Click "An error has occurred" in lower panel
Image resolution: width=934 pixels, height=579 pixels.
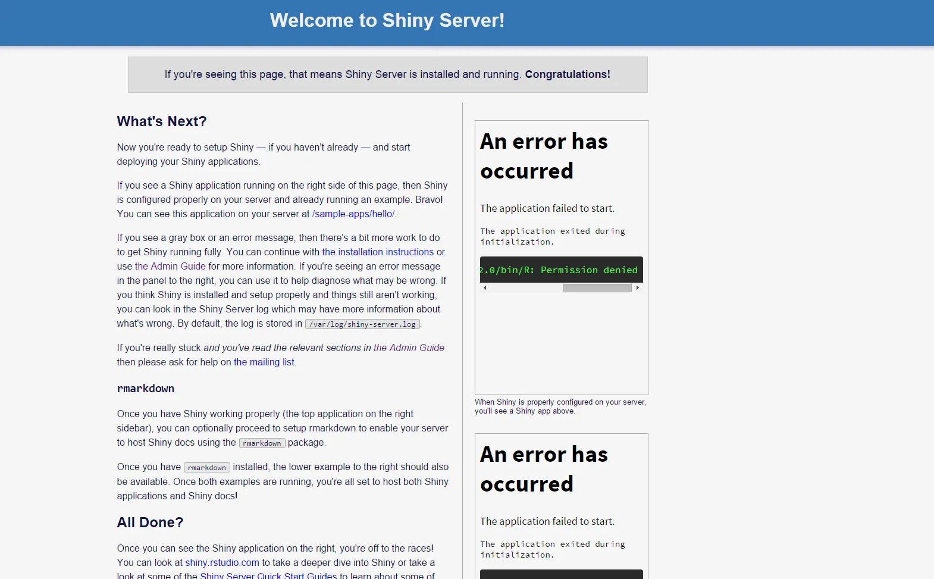544,469
